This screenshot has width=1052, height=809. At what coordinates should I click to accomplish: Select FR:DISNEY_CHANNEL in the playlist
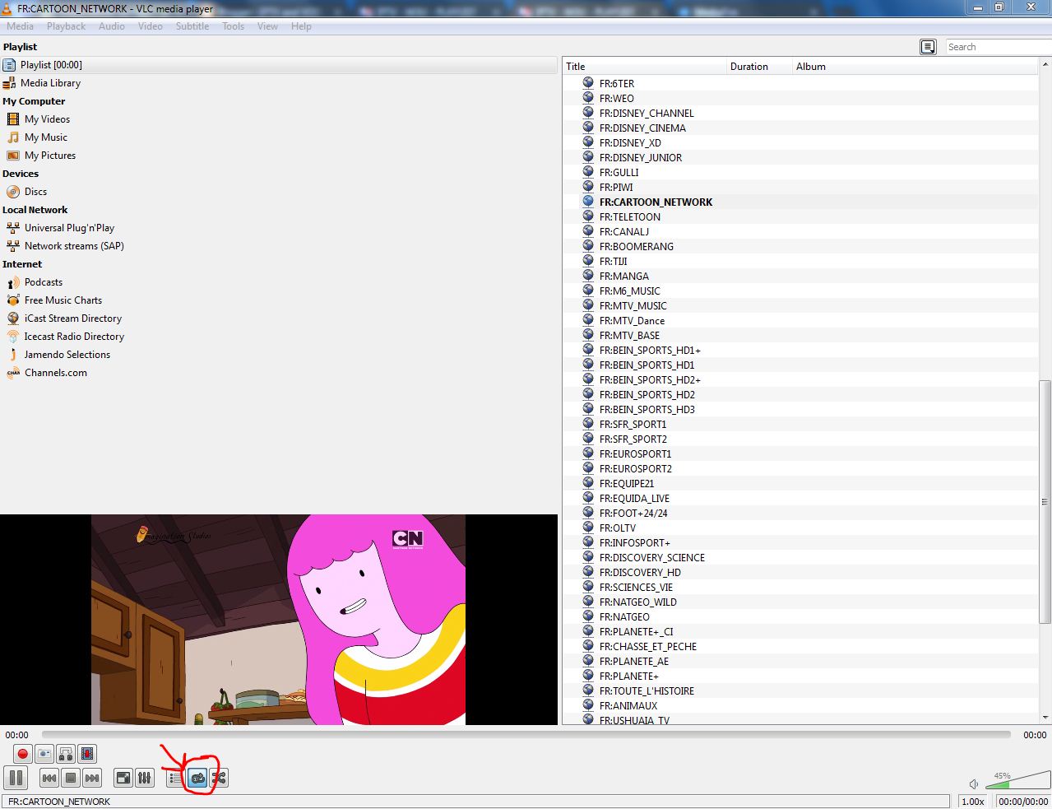[646, 114]
